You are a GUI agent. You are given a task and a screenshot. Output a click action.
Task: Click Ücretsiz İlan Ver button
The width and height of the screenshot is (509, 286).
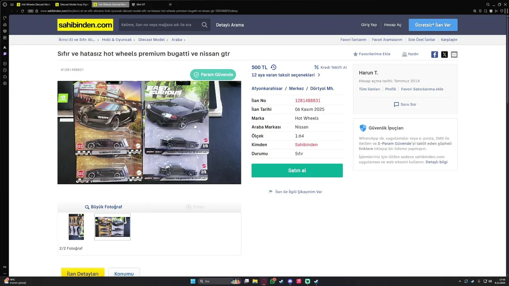pyautogui.click(x=433, y=25)
